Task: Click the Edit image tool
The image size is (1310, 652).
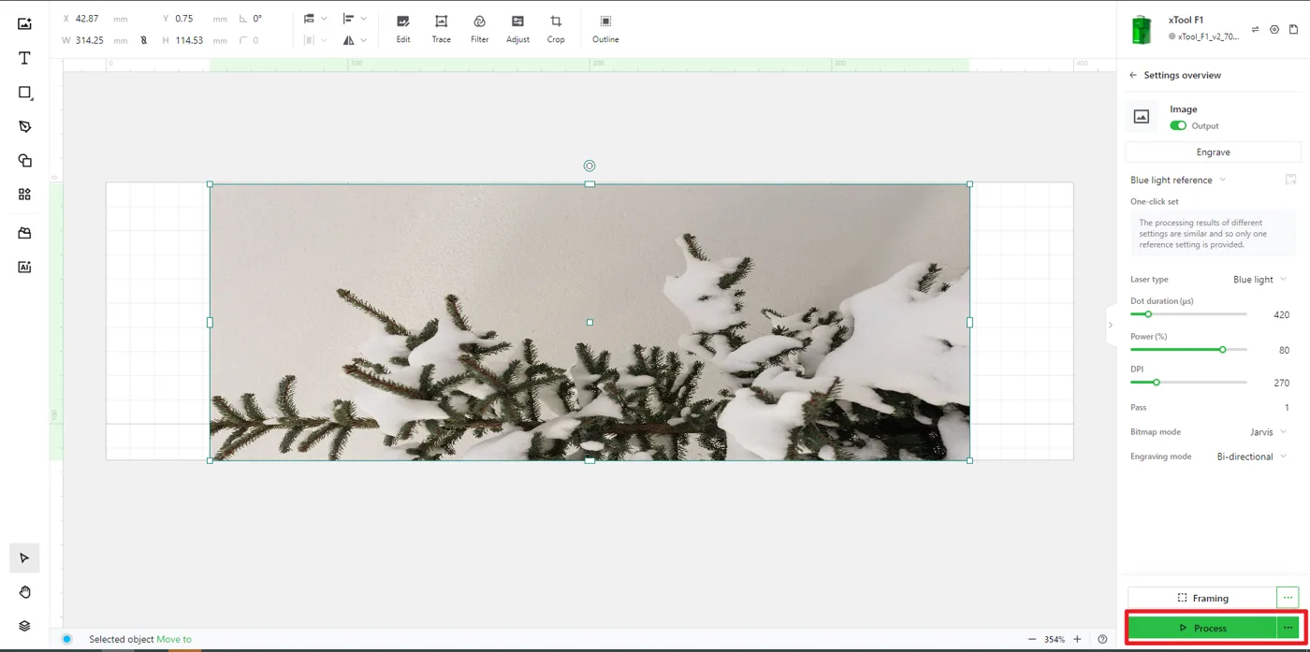Action: click(x=403, y=29)
